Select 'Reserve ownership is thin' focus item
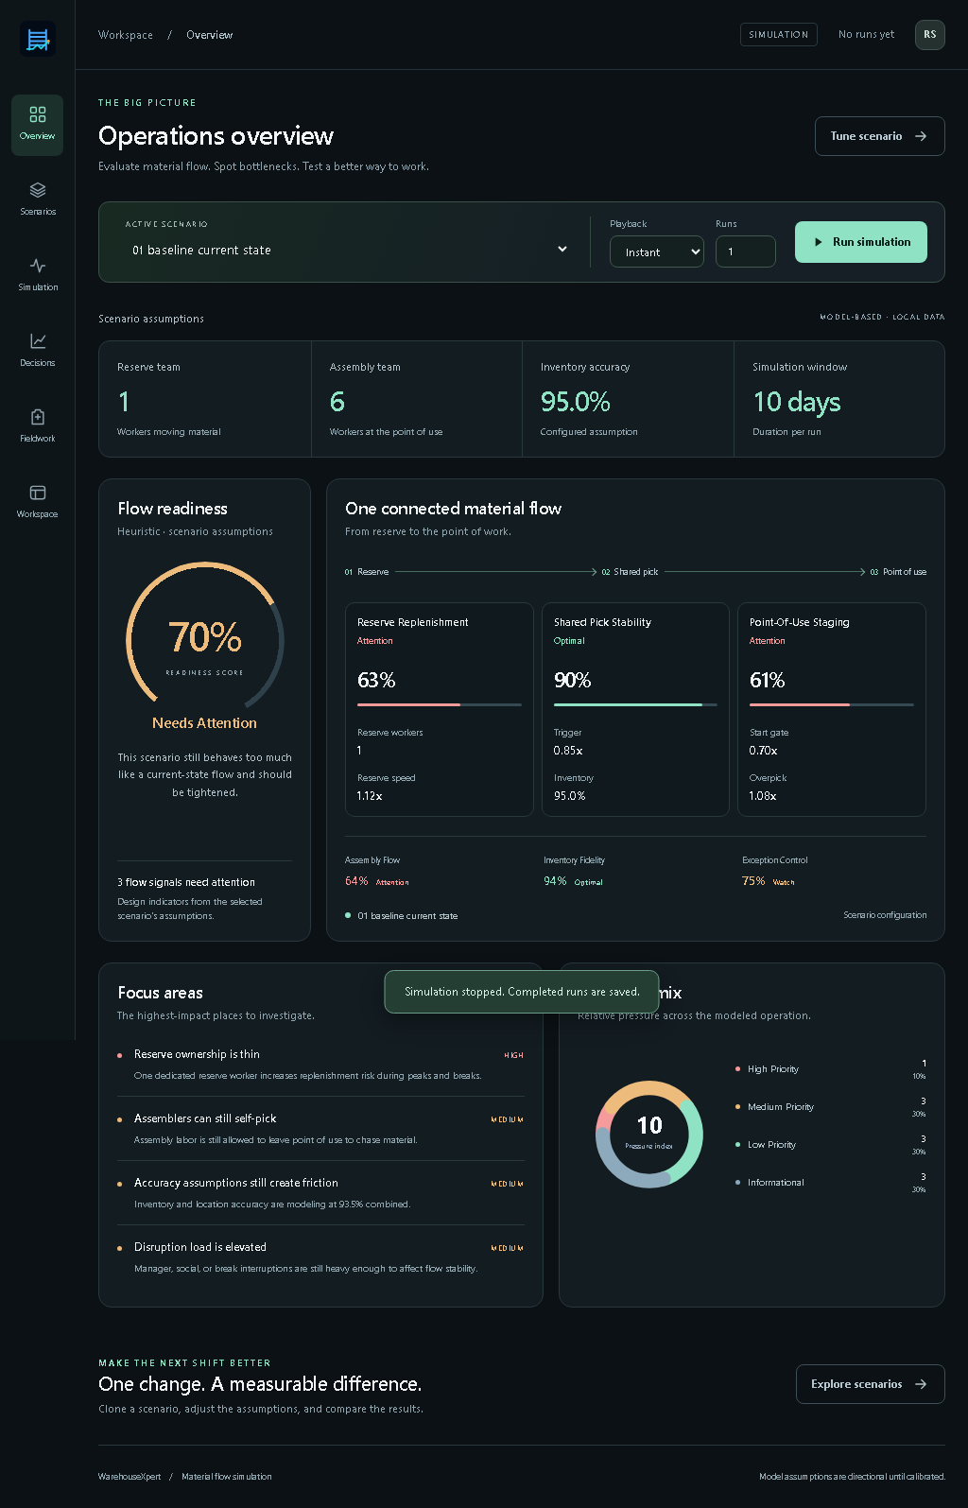Screen dimensions: 968x1508 pos(320,1065)
